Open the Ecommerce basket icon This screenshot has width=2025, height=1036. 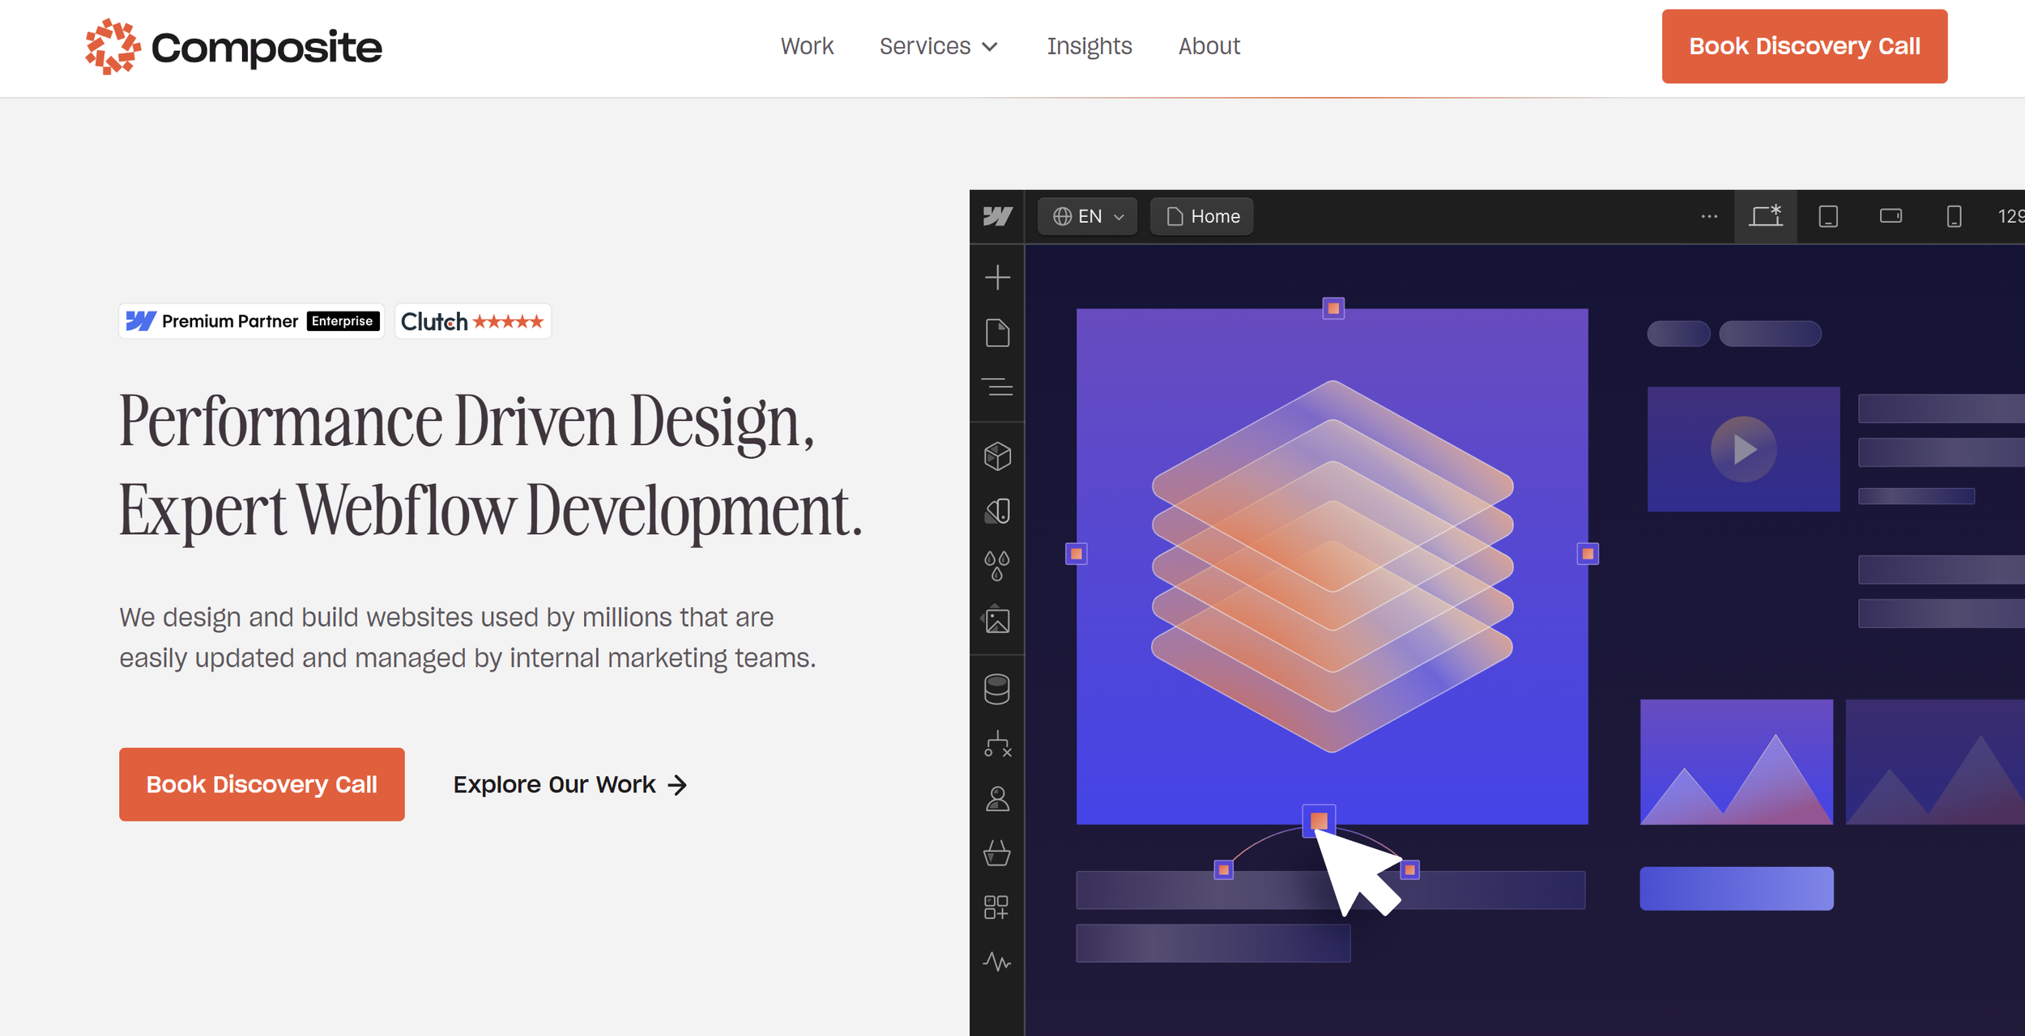(997, 853)
